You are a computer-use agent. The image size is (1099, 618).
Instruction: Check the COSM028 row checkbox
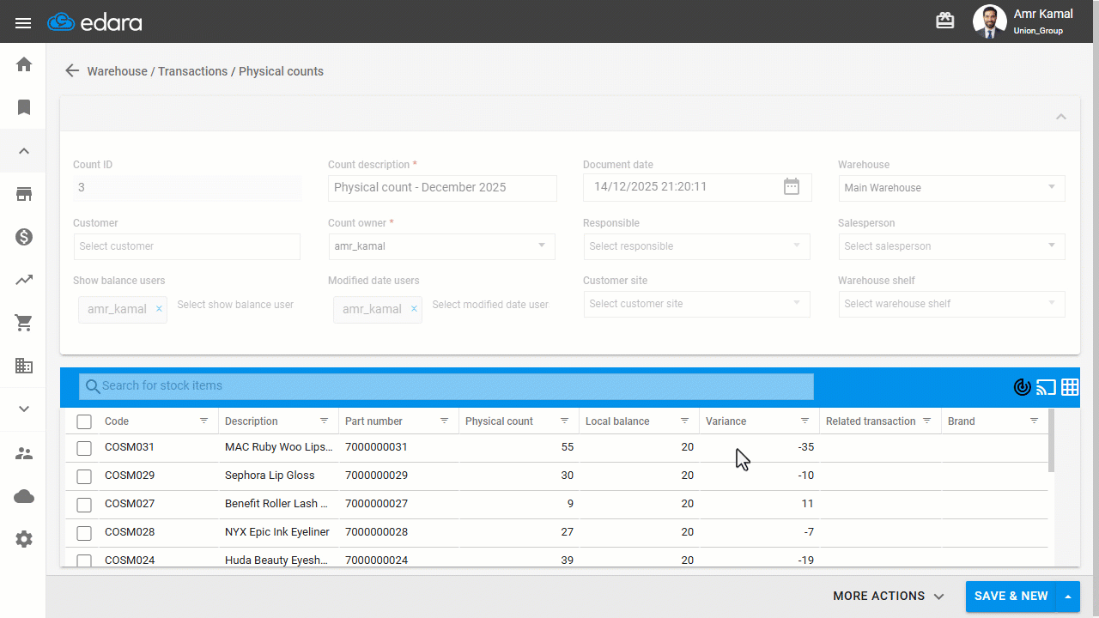click(84, 533)
